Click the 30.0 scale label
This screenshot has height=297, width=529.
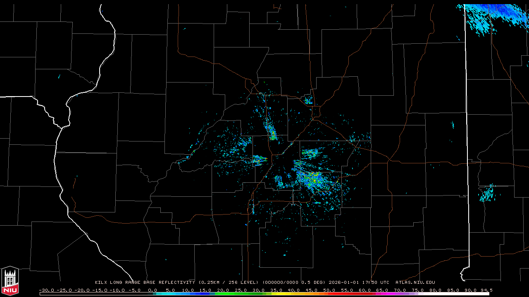[259, 290]
